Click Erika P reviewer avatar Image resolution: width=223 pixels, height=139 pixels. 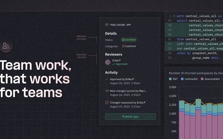(x=108, y=62)
